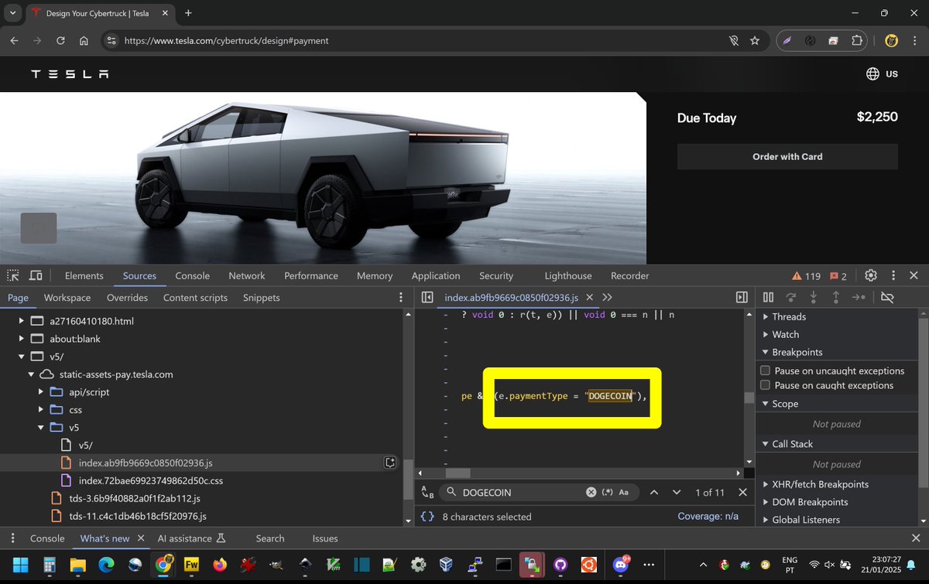
Task: Switch to the Network panel
Action: tap(246, 275)
